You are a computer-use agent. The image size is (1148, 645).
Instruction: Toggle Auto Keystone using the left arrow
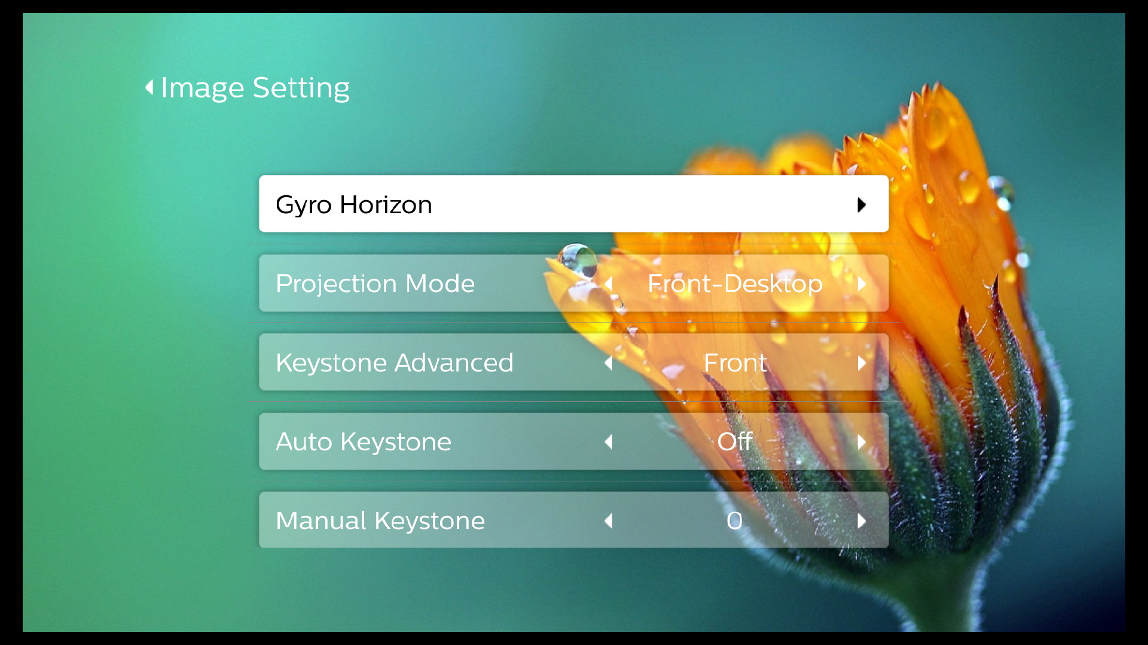[609, 442]
